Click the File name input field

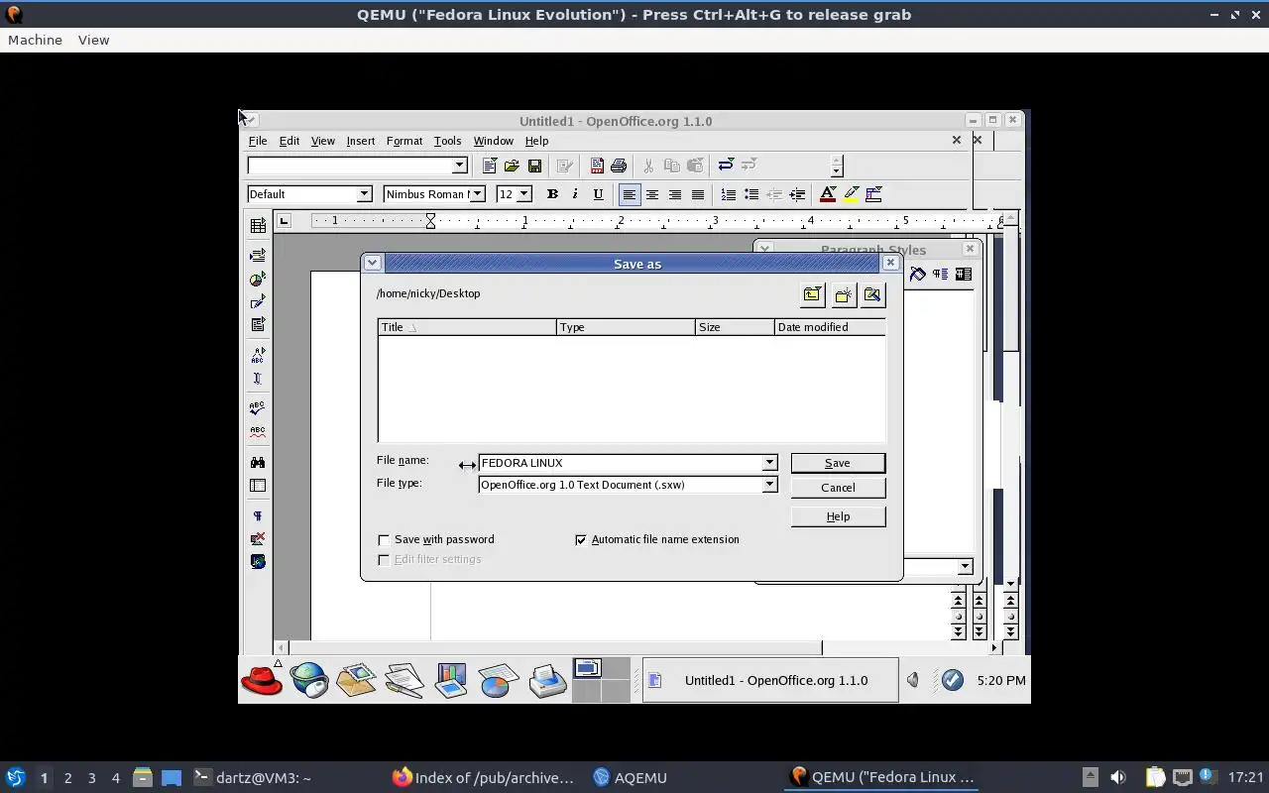coord(621,463)
